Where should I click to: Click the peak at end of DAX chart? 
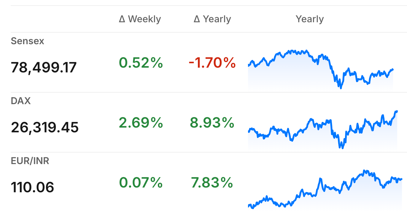[396, 112]
